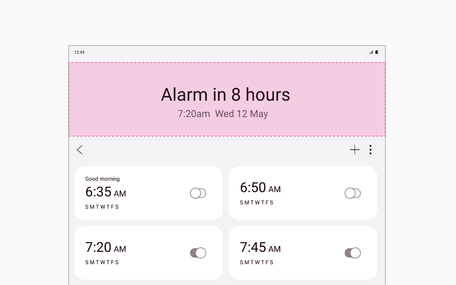Click the signal strength icon
This screenshot has height=285, width=456.
point(371,52)
